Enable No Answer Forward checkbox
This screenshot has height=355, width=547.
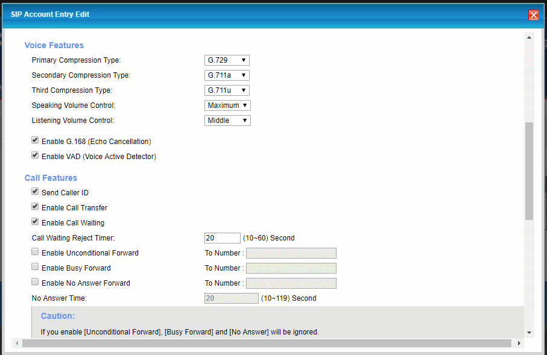(x=35, y=281)
